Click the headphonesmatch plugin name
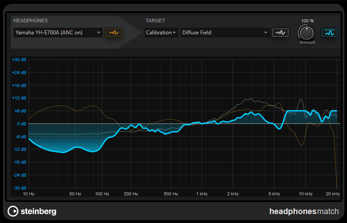 pyautogui.click(x=304, y=211)
